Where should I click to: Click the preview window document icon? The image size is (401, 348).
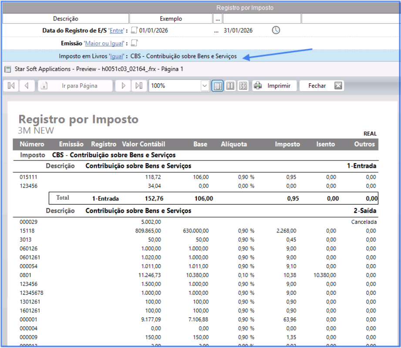[7, 69]
